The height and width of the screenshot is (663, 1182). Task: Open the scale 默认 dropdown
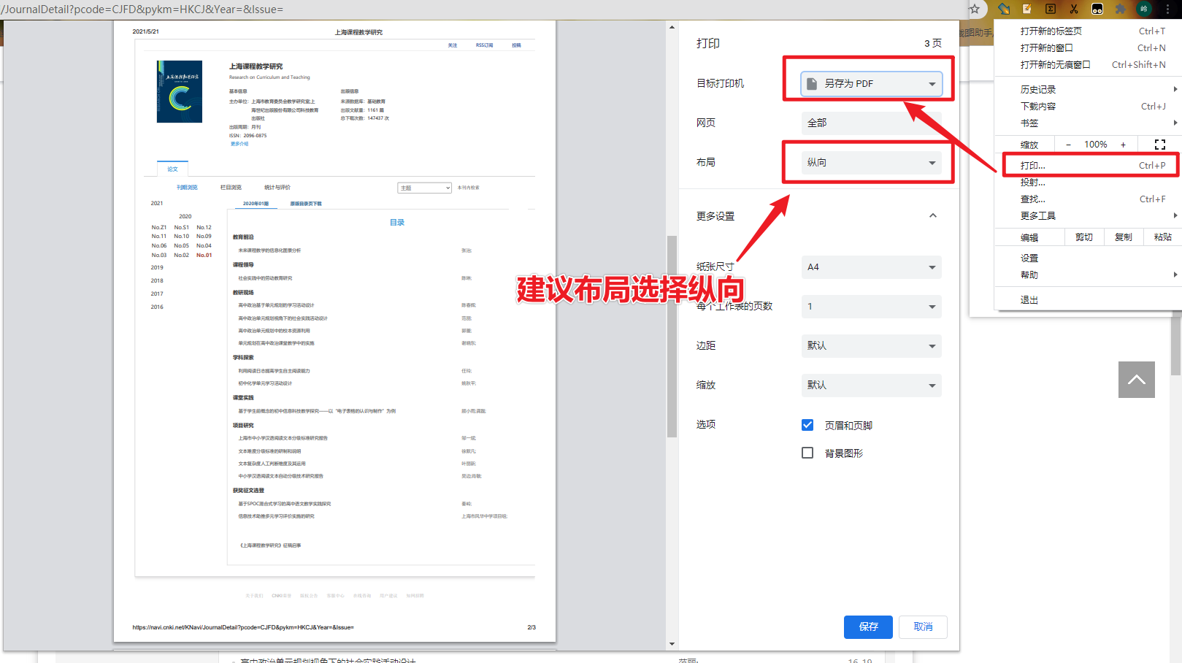(x=871, y=386)
